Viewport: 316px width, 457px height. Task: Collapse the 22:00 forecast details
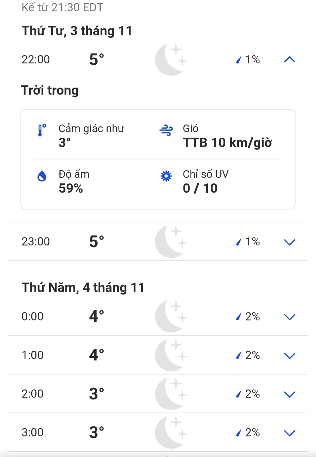[x=289, y=60]
